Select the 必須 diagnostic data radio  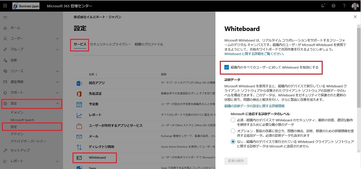[233, 120]
